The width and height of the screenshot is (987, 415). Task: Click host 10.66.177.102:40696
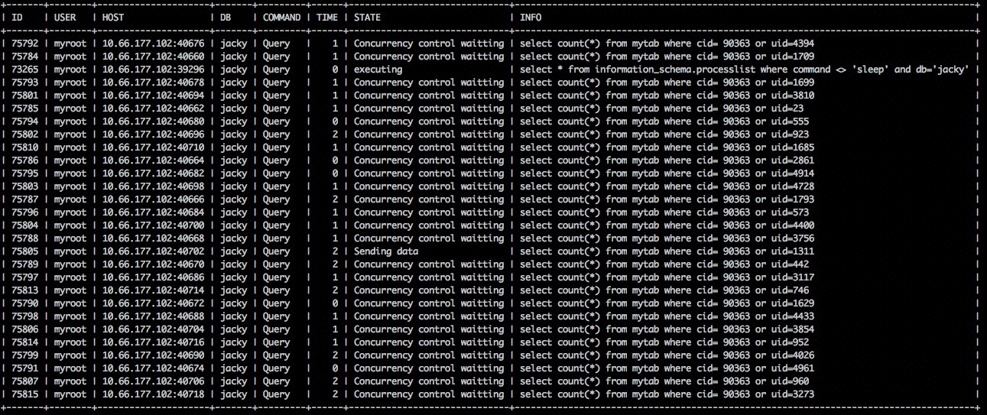(x=154, y=135)
